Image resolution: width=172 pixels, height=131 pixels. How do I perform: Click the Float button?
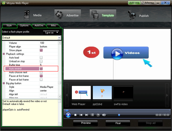(118, 123)
